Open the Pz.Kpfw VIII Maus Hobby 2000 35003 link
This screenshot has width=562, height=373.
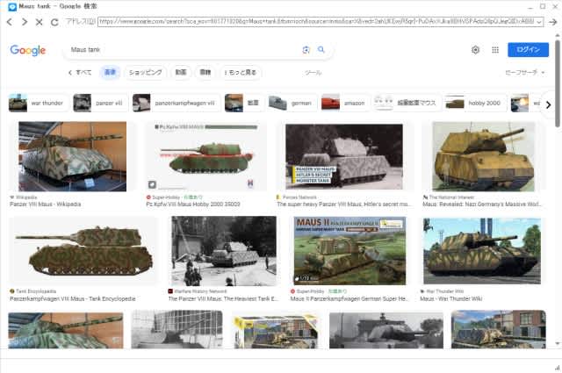pos(193,204)
